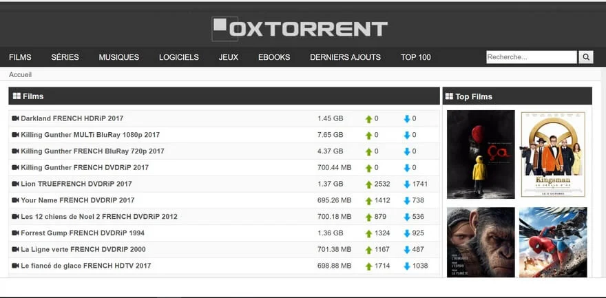This screenshot has width=606, height=298.
Task: Click the 701.38 MB size value
Action: (x=334, y=249)
